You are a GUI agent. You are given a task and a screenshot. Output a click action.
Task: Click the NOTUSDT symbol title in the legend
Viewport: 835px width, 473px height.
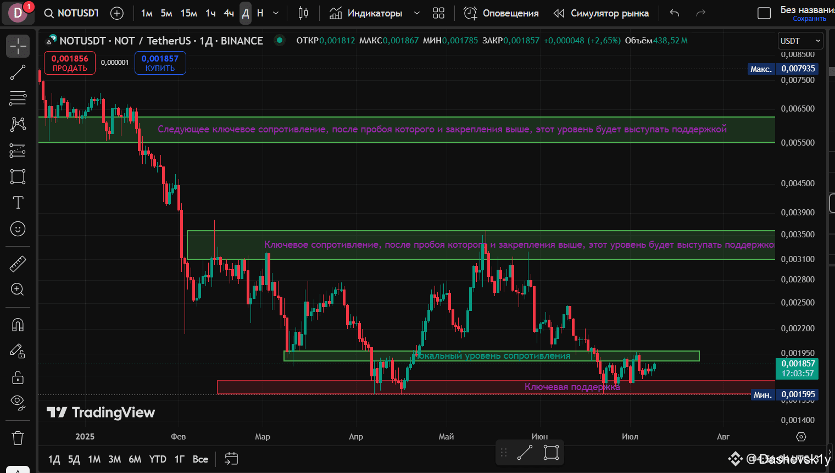coord(162,41)
